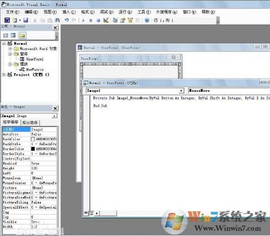Expand the Project (文档 1) tree node
Image resolution: width=270 pixels, height=236 pixels.
(4, 75)
